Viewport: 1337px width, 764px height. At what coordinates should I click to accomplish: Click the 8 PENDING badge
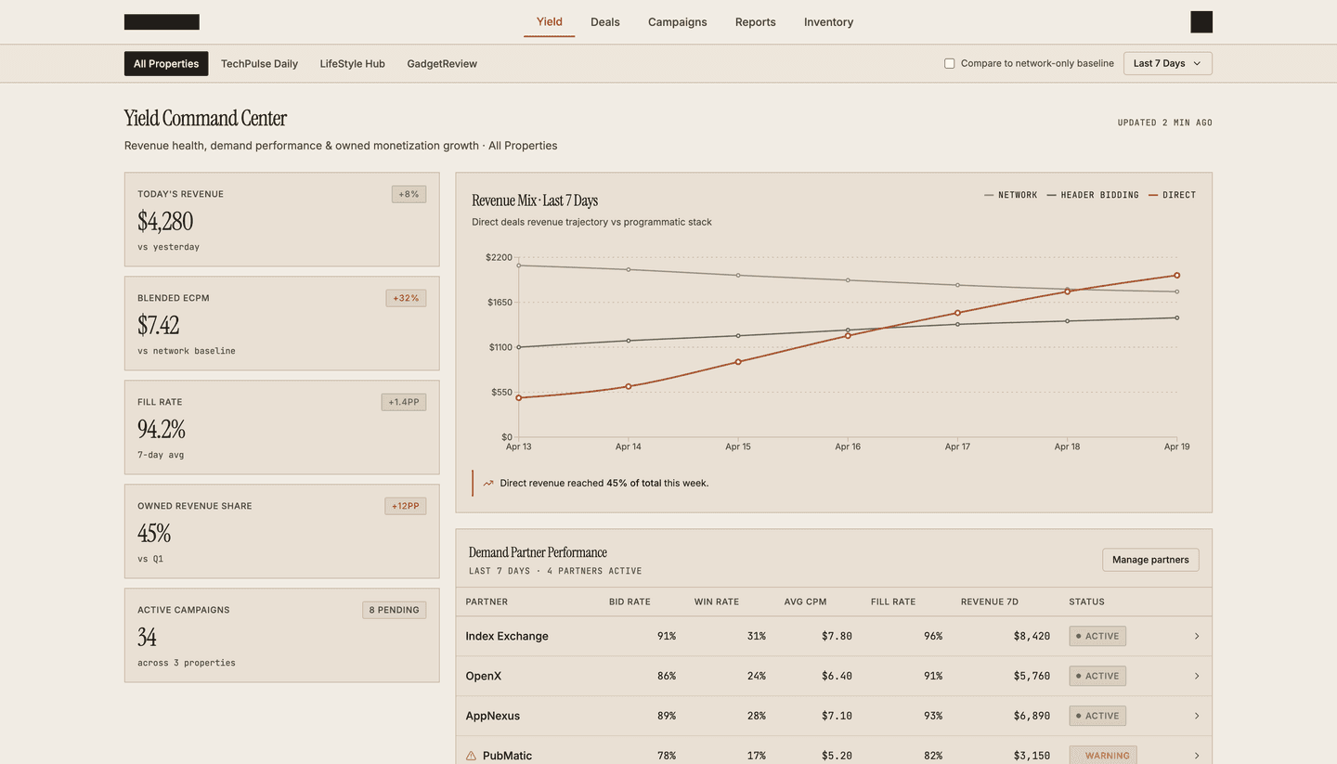(x=394, y=610)
